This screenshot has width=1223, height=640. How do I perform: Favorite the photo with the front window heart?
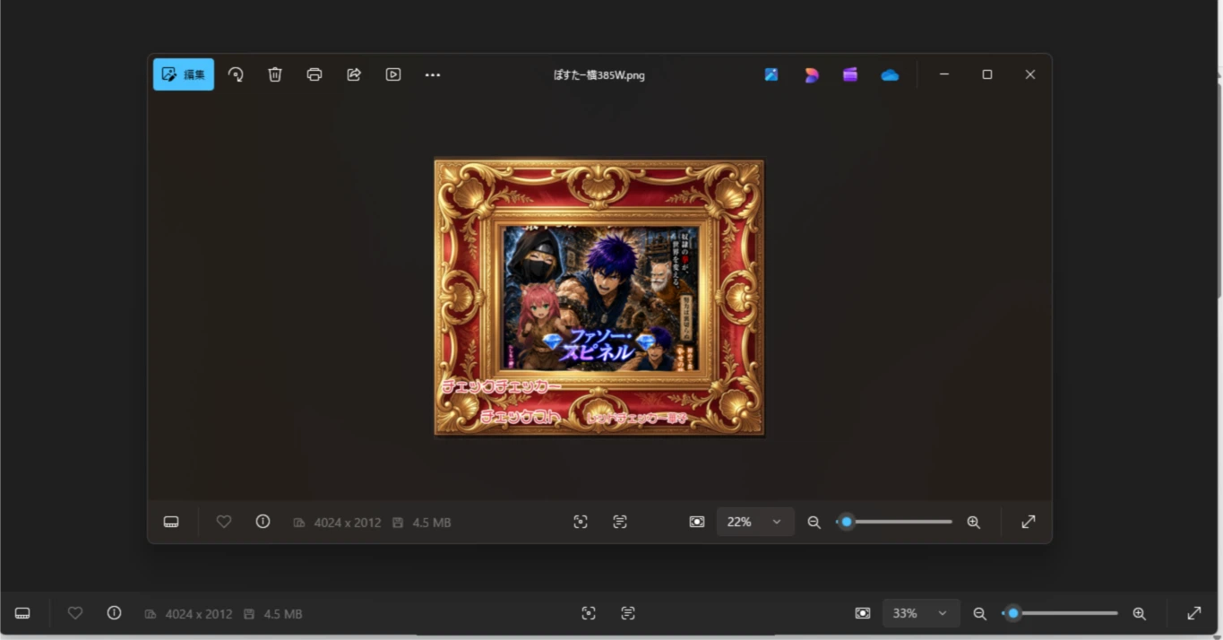(x=224, y=522)
